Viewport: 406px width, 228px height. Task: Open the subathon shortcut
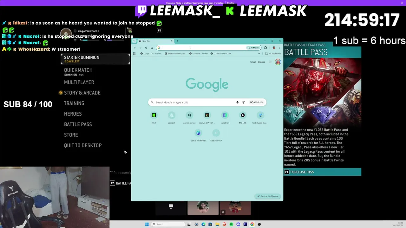click(225, 117)
